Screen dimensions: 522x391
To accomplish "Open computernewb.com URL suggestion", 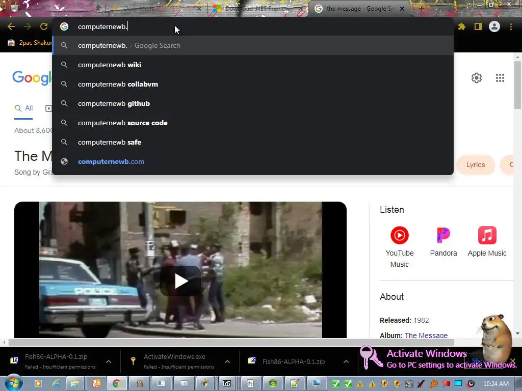I will click(x=253, y=161).
